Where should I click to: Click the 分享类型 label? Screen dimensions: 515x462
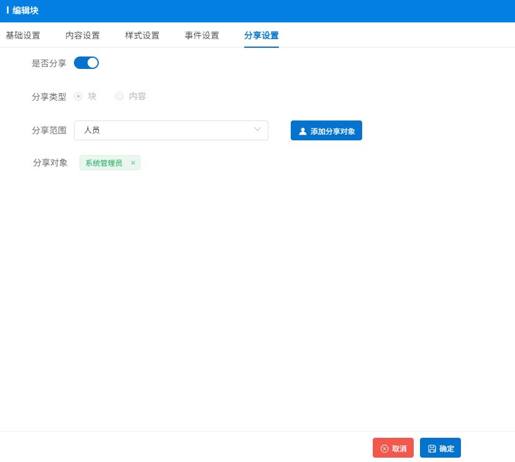tap(49, 96)
